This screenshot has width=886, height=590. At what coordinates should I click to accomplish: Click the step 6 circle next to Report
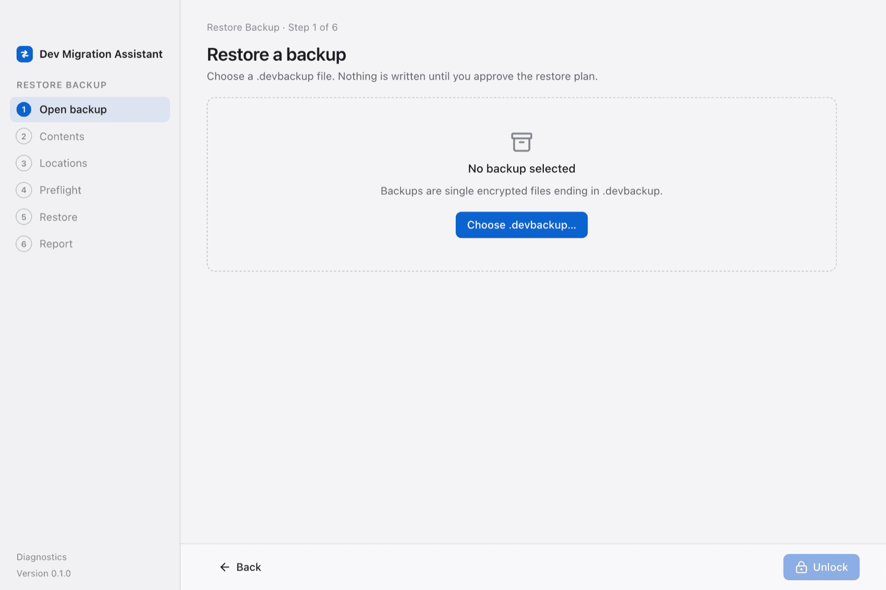tap(24, 244)
